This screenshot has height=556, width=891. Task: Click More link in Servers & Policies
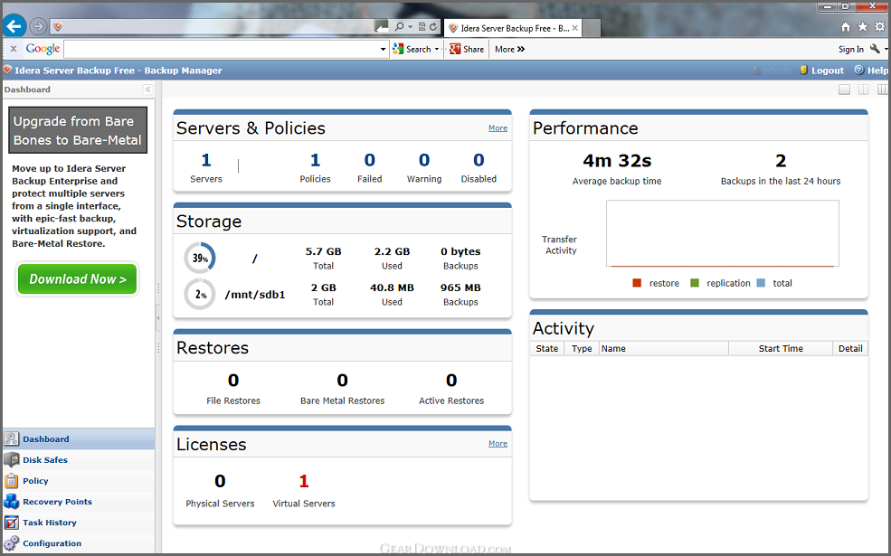pos(498,128)
